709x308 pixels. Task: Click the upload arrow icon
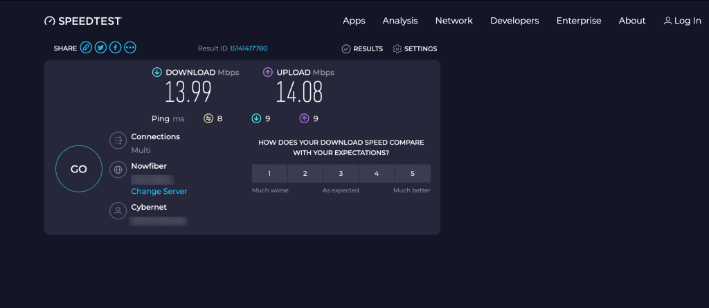[x=268, y=72]
